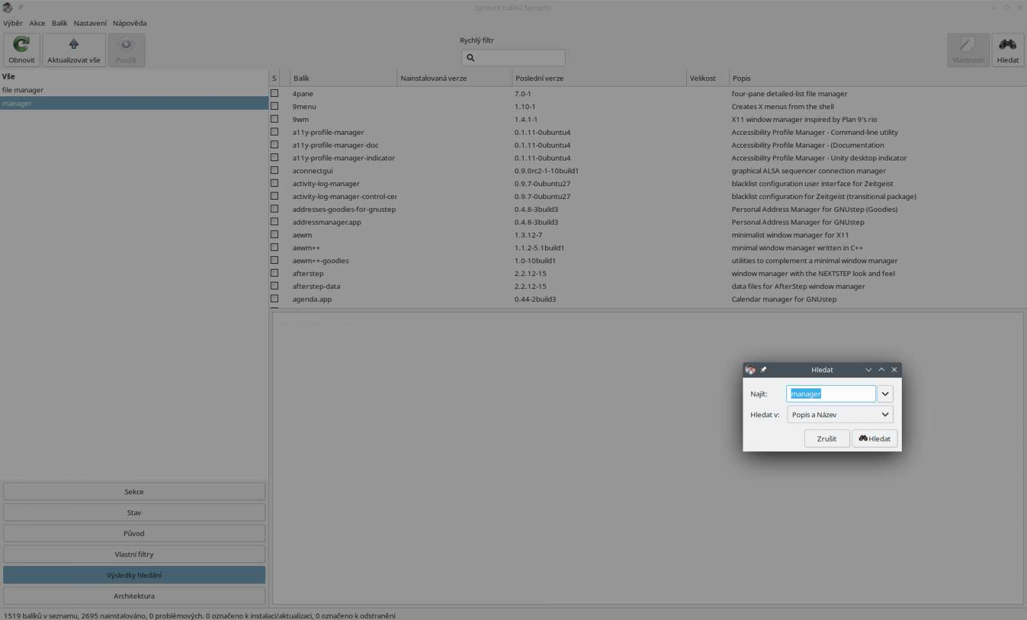Open package Vlastnosti properties toolbar button
Viewport: 1027px width, 620px height.
click(x=968, y=50)
